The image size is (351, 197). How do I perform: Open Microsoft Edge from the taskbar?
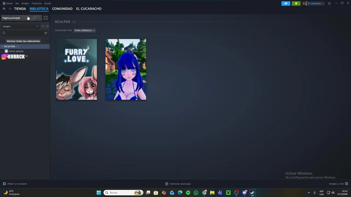click(x=180, y=193)
